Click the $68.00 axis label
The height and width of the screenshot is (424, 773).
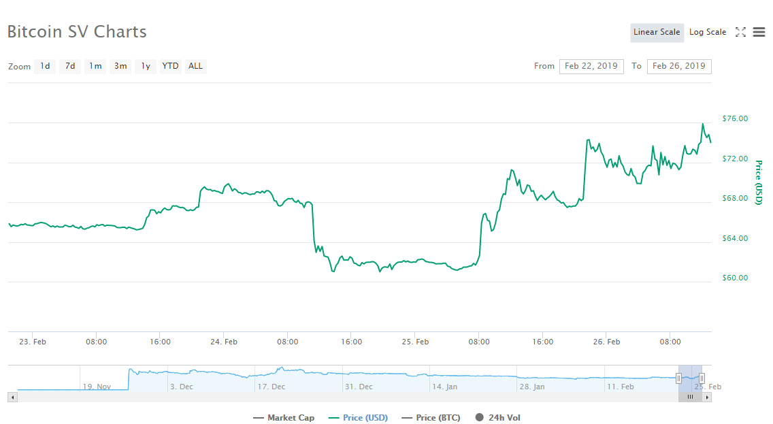pyautogui.click(x=734, y=198)
